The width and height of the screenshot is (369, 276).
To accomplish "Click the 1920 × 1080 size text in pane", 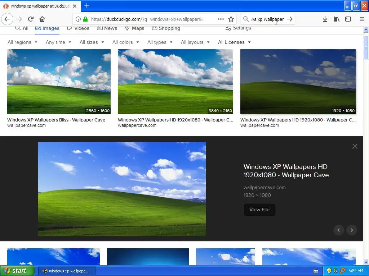I will (257, 195).
